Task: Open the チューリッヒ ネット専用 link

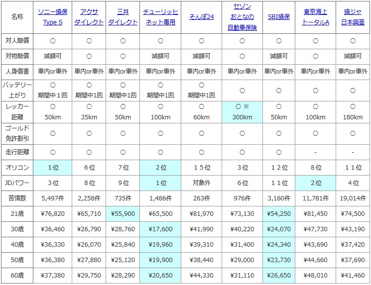Action: pos(160,17)
